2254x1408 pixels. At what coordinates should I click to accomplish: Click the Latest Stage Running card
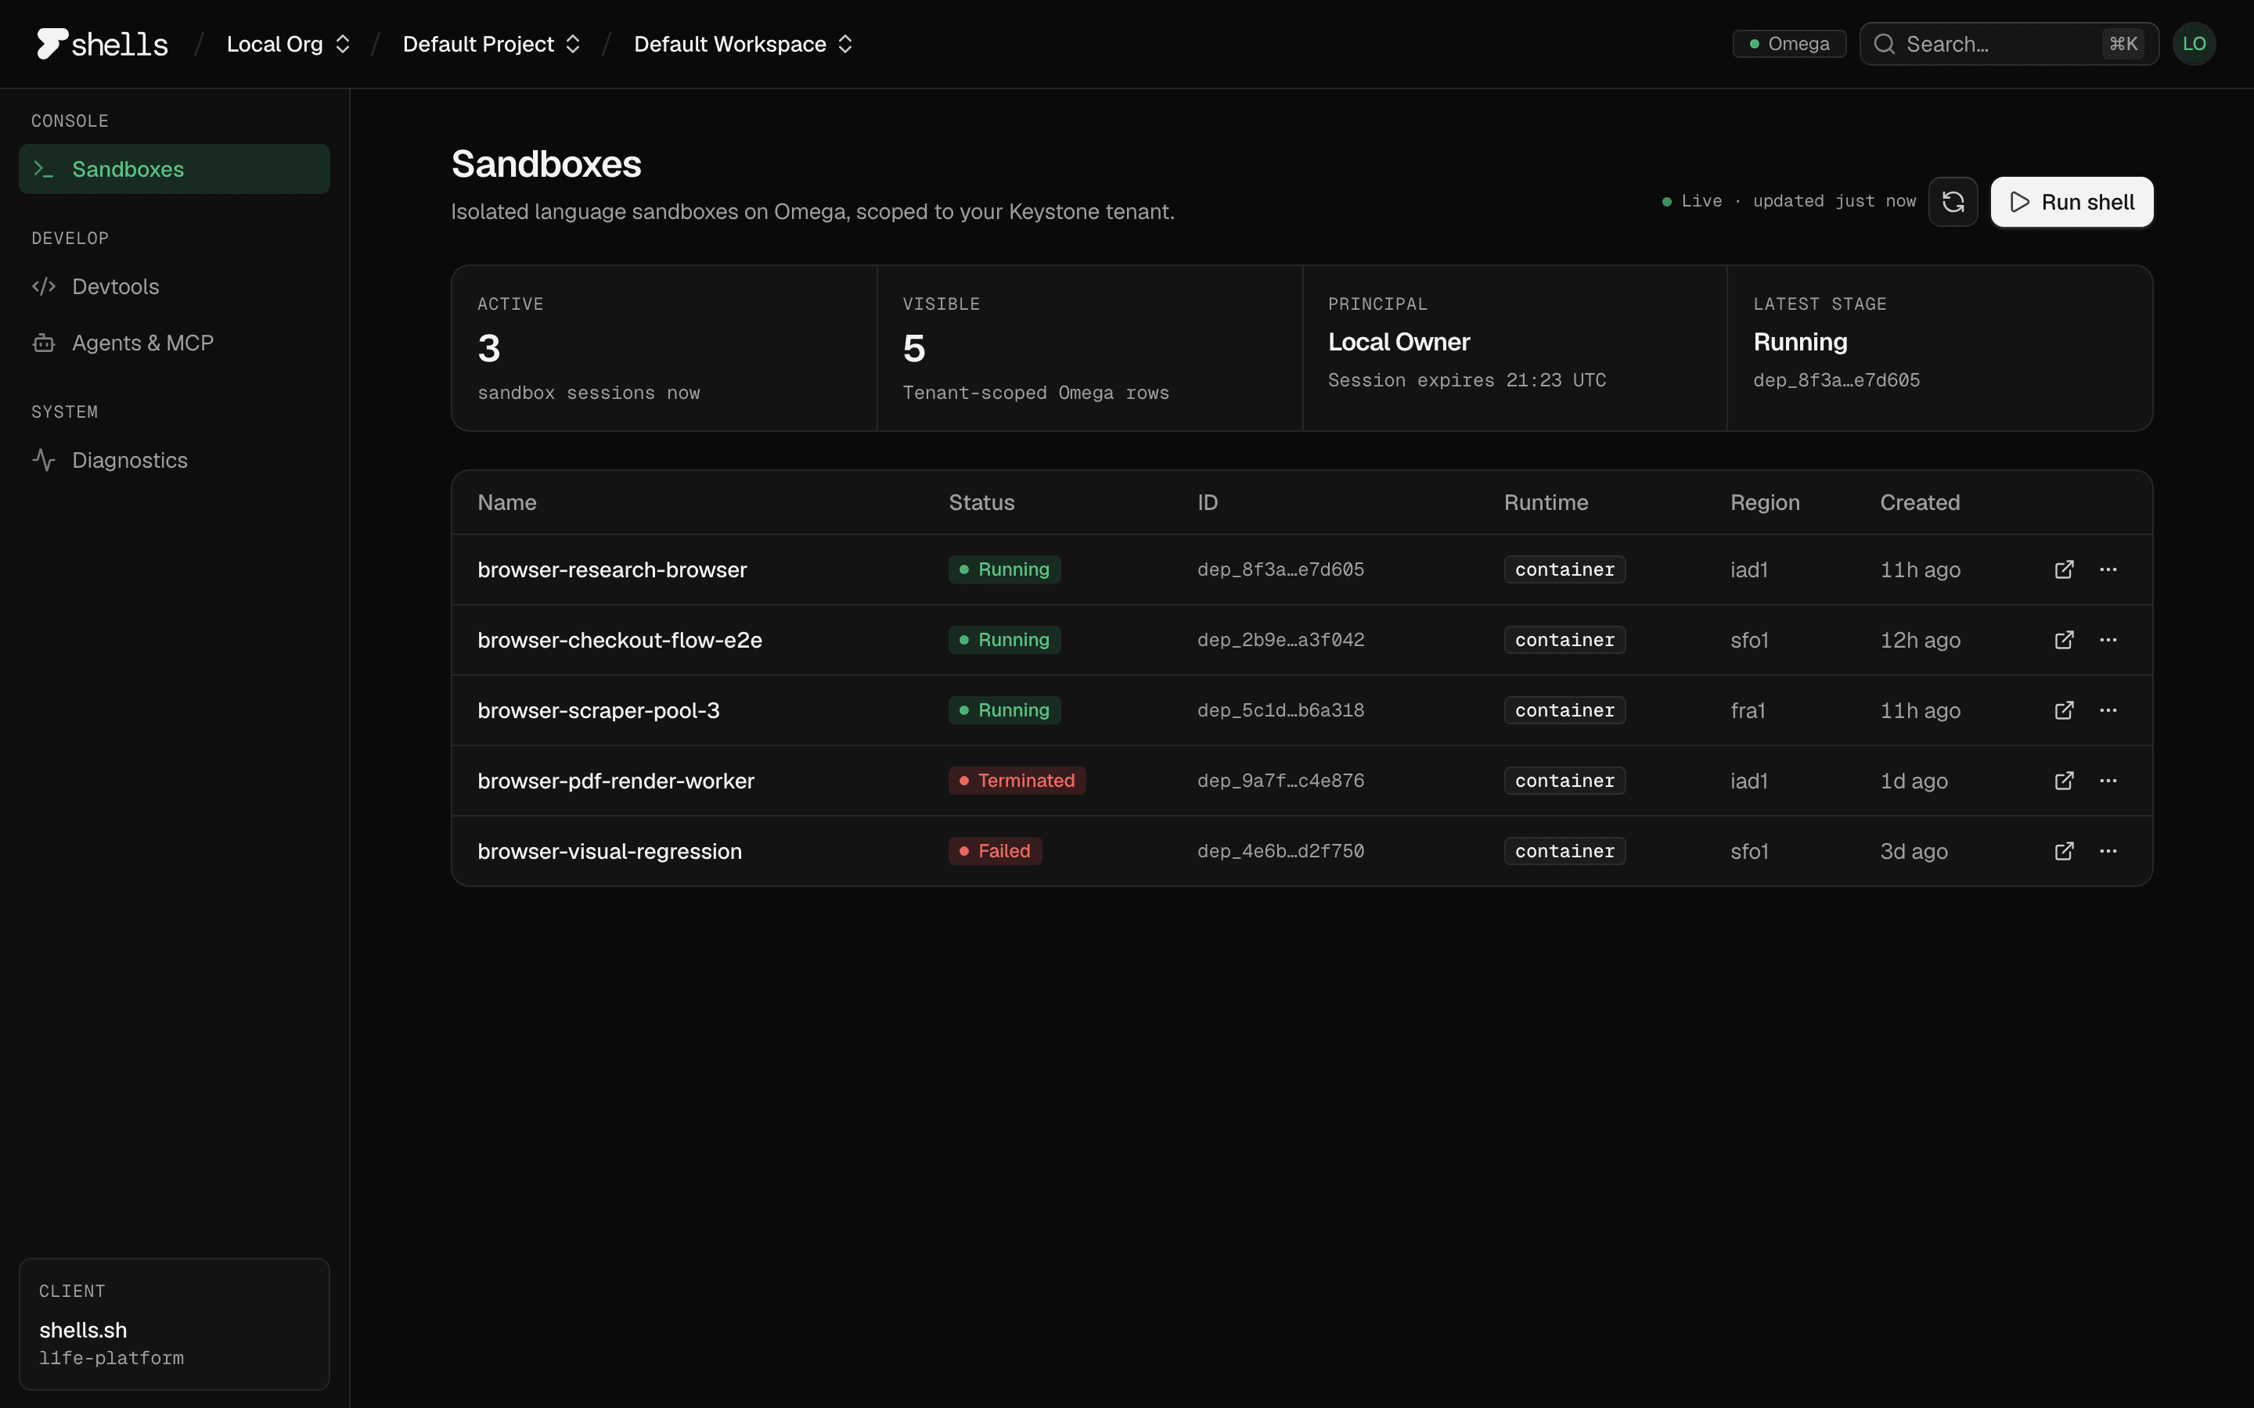pos(1940,348)
